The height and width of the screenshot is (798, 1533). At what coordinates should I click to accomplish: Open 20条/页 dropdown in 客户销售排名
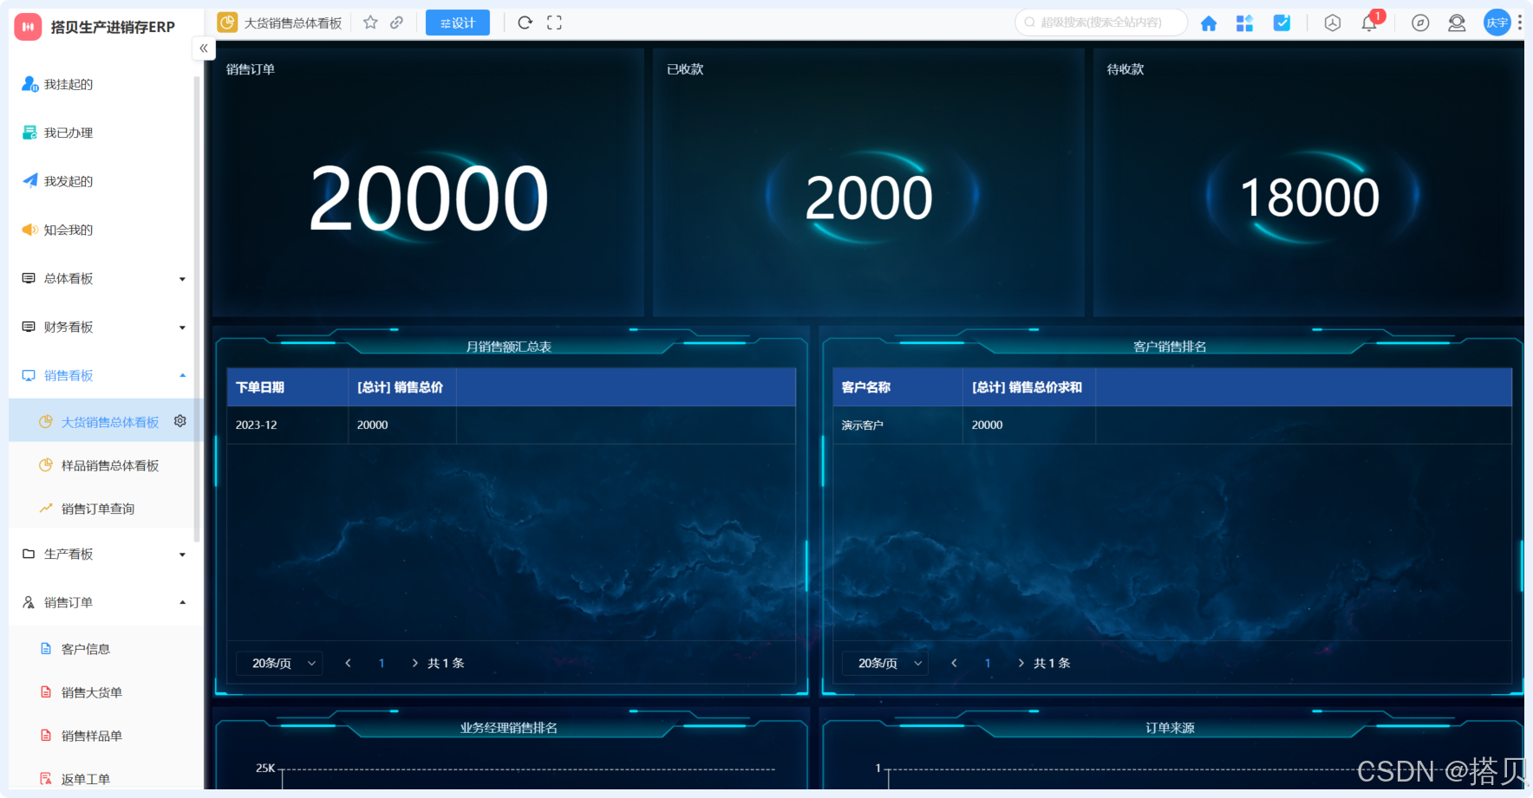[x=886, y=663]
